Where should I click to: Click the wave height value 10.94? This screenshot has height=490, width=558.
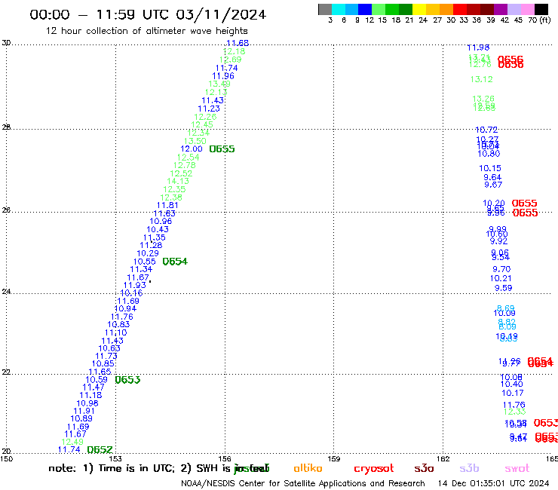click(125, 308)
